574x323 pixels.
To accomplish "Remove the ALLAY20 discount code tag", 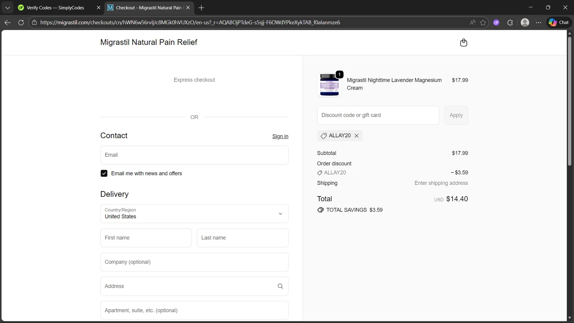I will pos(357,136).
